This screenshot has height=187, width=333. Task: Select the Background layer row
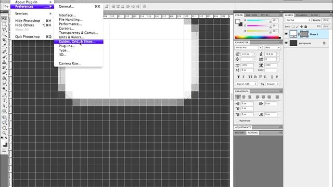coord(306,43)
